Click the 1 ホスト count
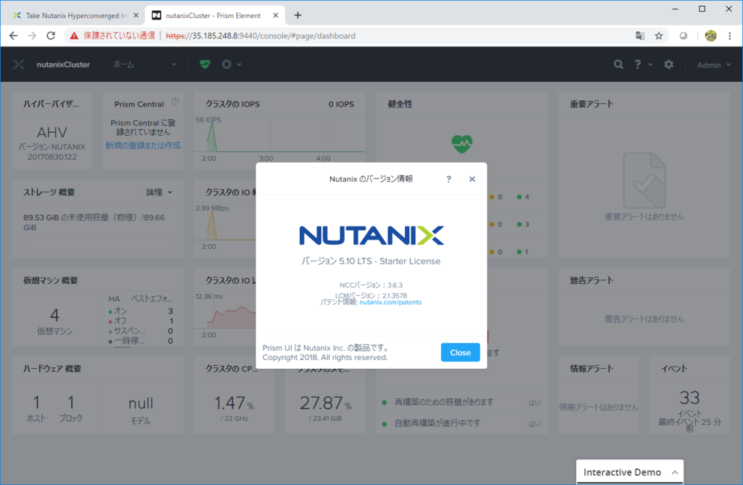 coord(36,402)
